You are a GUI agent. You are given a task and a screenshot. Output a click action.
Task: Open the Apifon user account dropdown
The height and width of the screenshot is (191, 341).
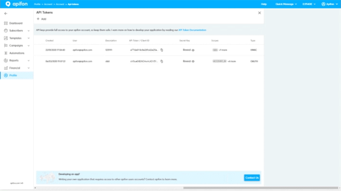330,4
